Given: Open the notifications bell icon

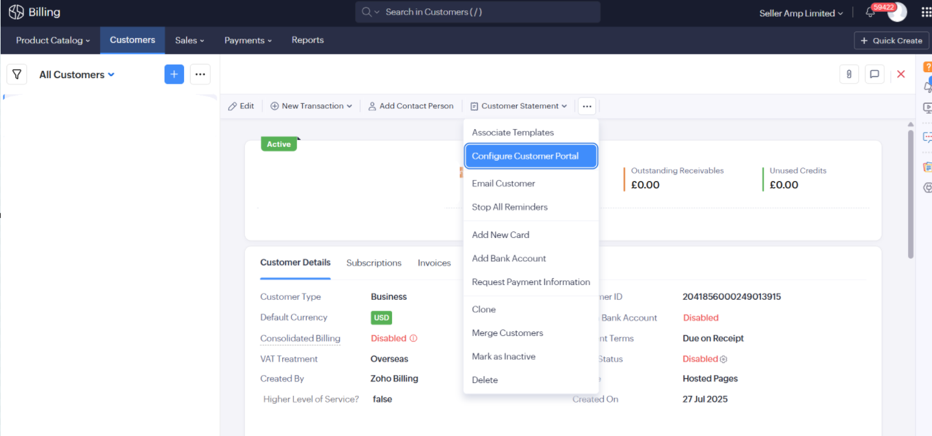Looking at the screenshot, I should (x=870, y=13).
